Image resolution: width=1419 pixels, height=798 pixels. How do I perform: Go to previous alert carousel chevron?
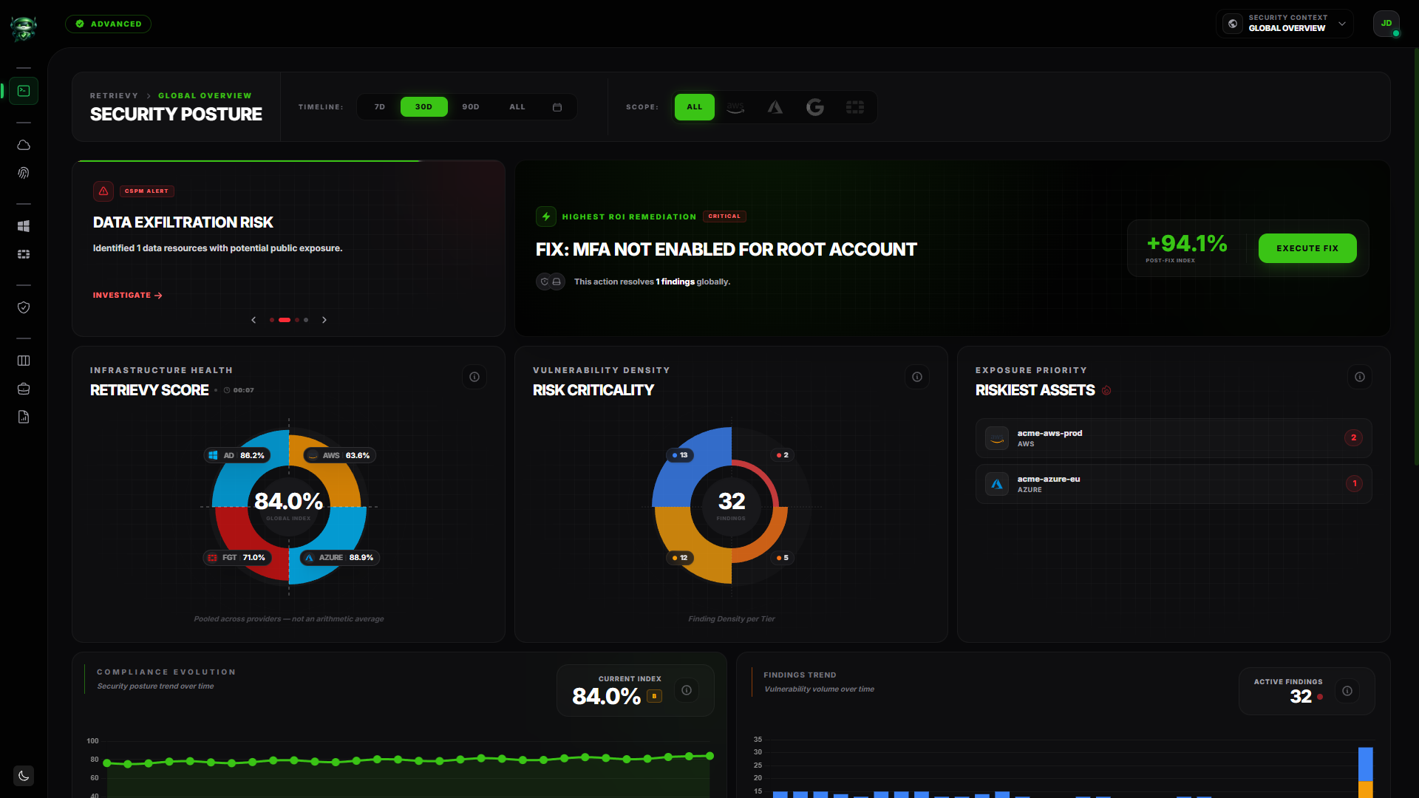[253, 320]
